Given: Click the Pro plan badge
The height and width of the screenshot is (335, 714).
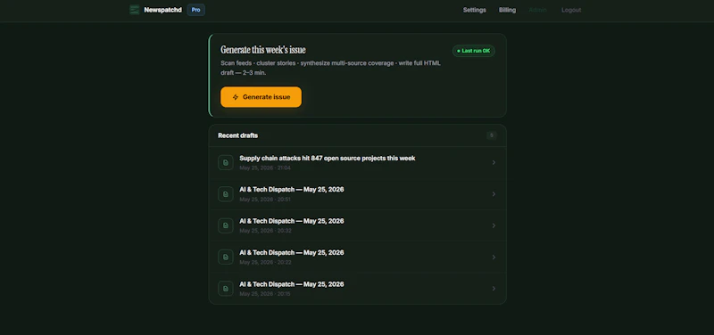Looking at the screenshot, I should pos(195,10).
